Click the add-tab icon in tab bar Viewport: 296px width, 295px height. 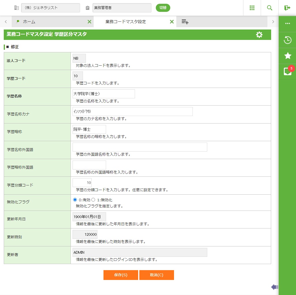click(x=185, y=22)
